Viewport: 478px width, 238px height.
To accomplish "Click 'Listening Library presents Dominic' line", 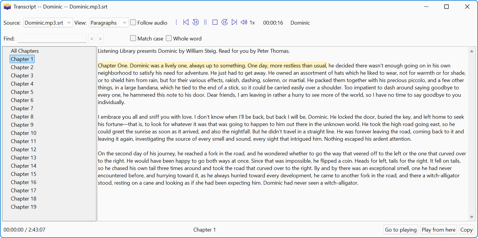I will [x=194, y=51].
